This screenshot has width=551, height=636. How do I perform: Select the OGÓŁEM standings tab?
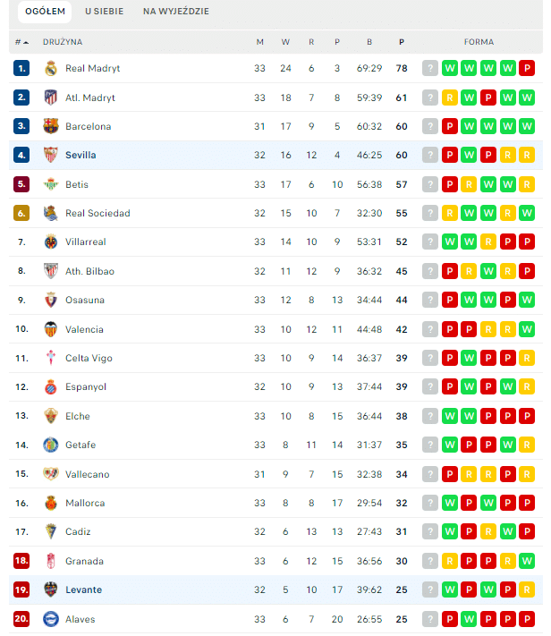click(45, 12)
